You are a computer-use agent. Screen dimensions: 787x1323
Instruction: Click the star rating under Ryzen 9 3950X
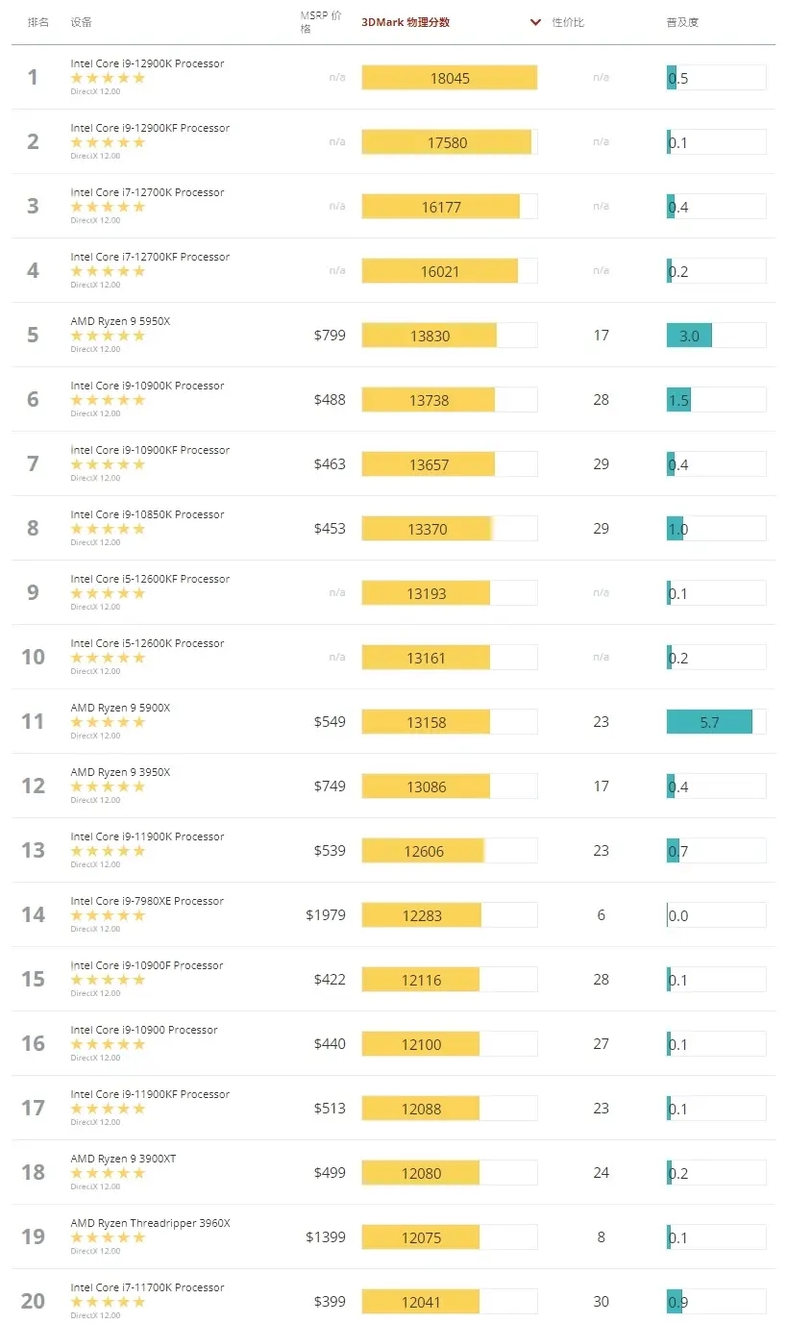108,786
